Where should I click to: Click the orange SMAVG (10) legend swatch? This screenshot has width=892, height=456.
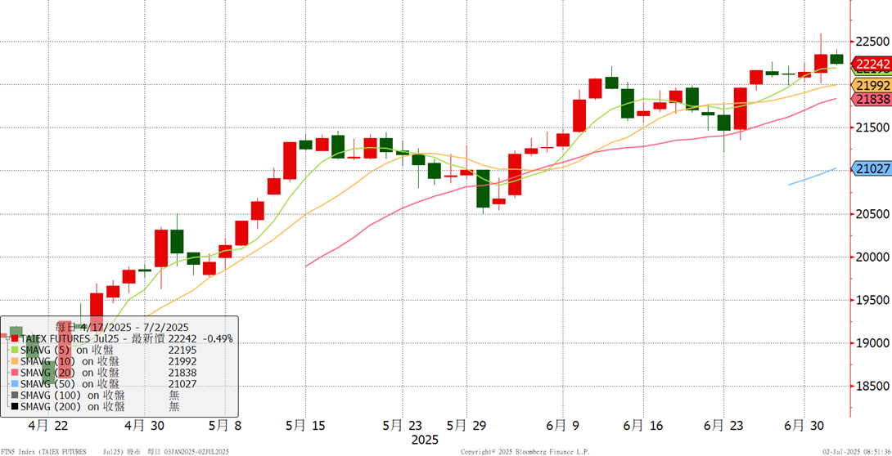click(14, 362)
